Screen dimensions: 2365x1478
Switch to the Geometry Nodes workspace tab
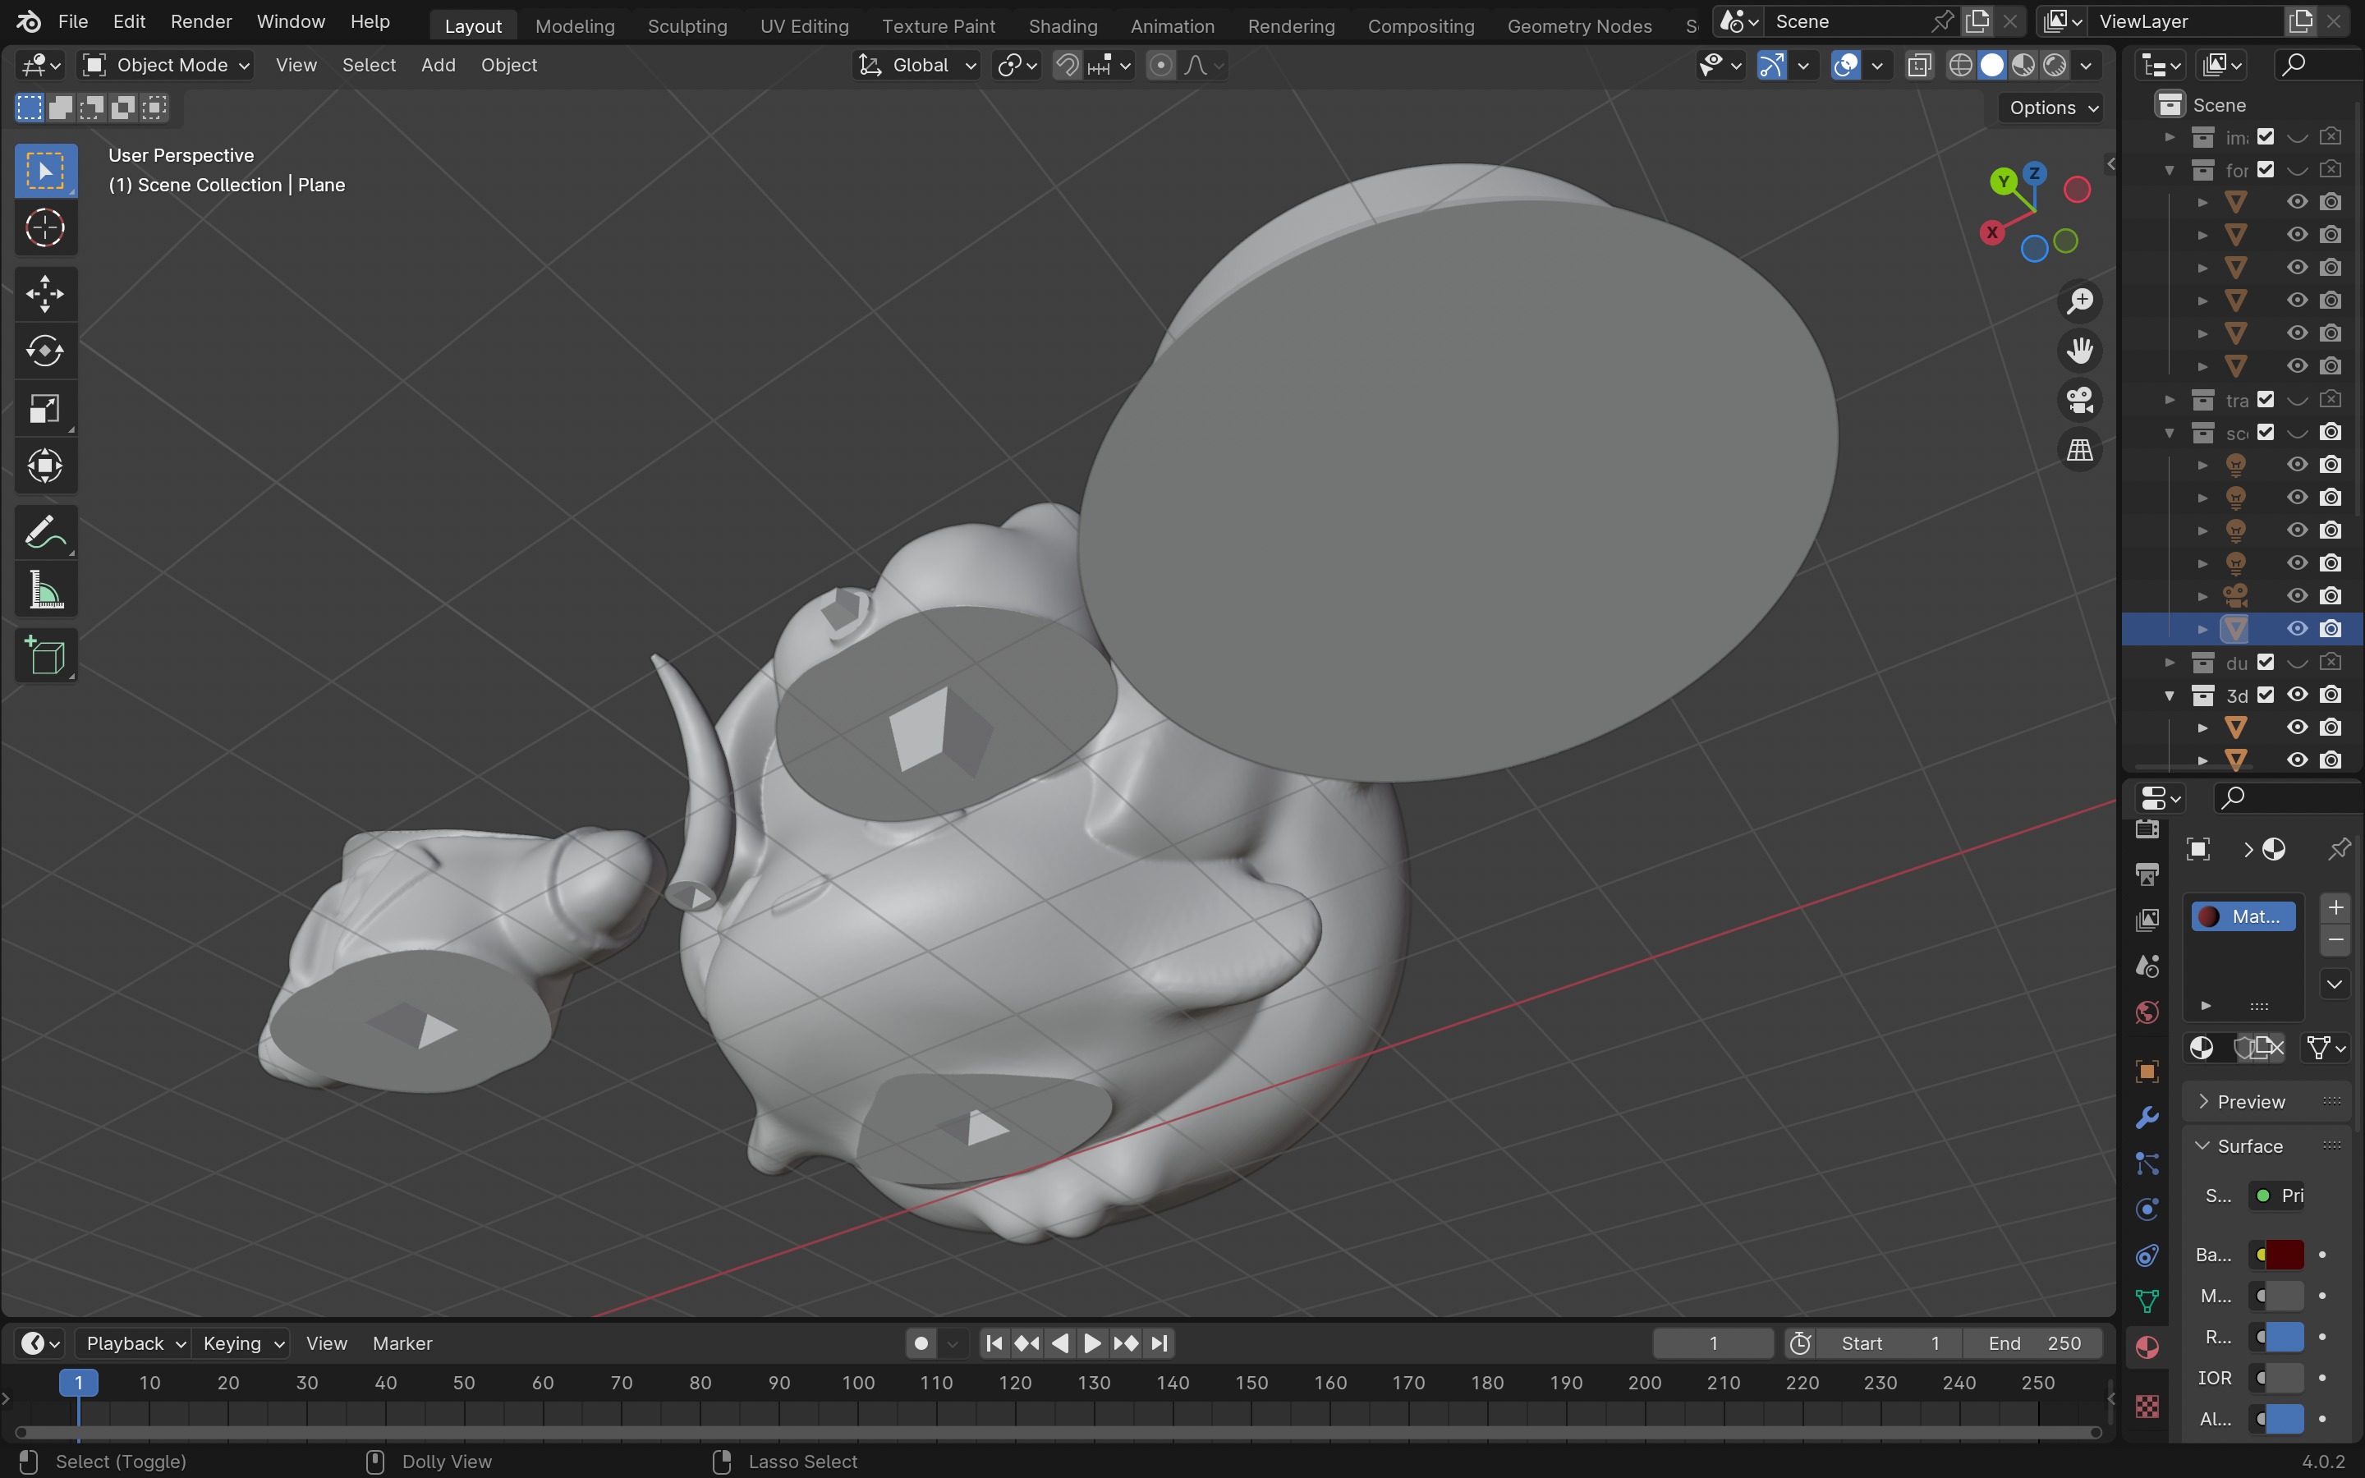coord(1579,25)
